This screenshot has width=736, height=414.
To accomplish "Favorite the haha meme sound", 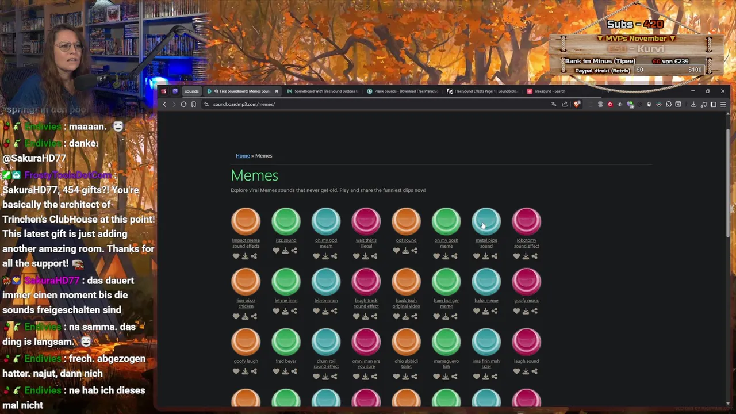I will (x=476, y=311).
